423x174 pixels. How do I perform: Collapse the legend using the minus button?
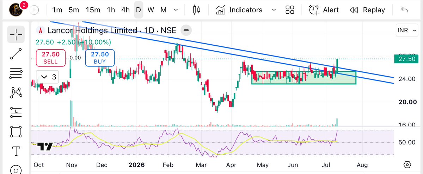186,31
